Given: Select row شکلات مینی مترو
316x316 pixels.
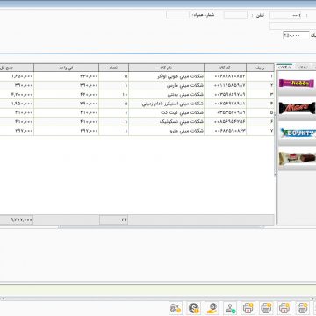Looking at the screenshot, I should click(137, 131).
